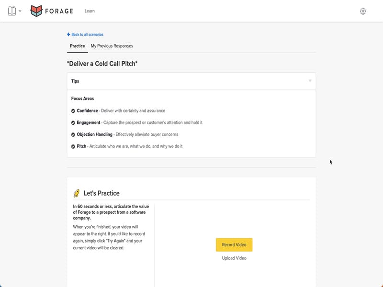Click the back arrow icon
383x287 pixels.
[x=68, y=34]
